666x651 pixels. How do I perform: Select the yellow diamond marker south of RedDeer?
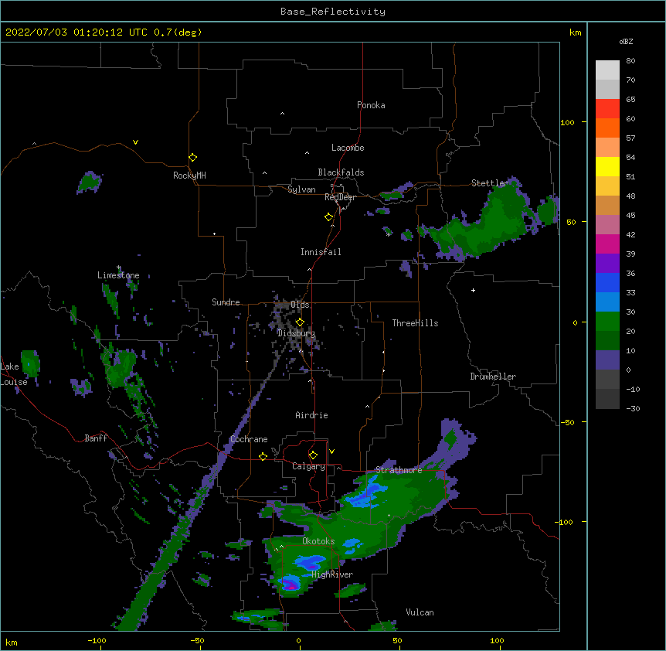pos(329,217)
